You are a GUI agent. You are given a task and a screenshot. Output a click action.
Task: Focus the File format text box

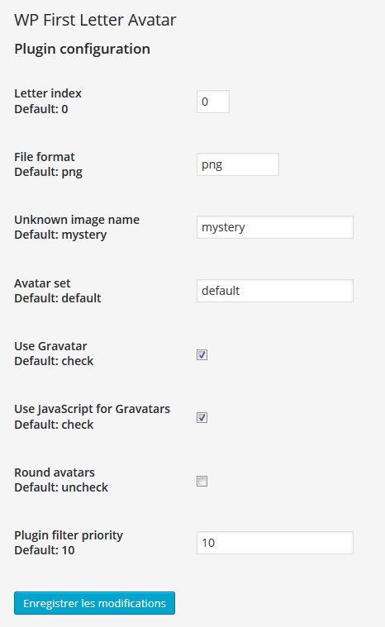click(238, 164)
